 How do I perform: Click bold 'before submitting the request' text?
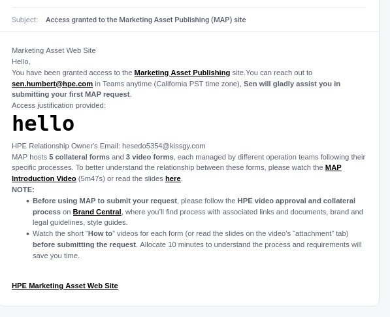(x=84, y=245)
